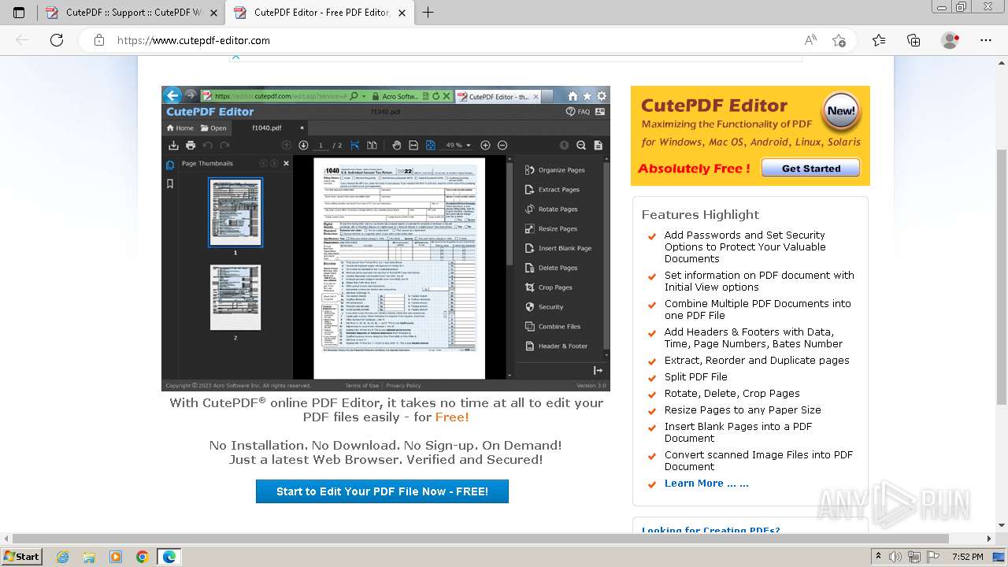This screenshot has width=1008, height=567.
Task: Click Organize Pages in editor screenshot
Action: 554,170
